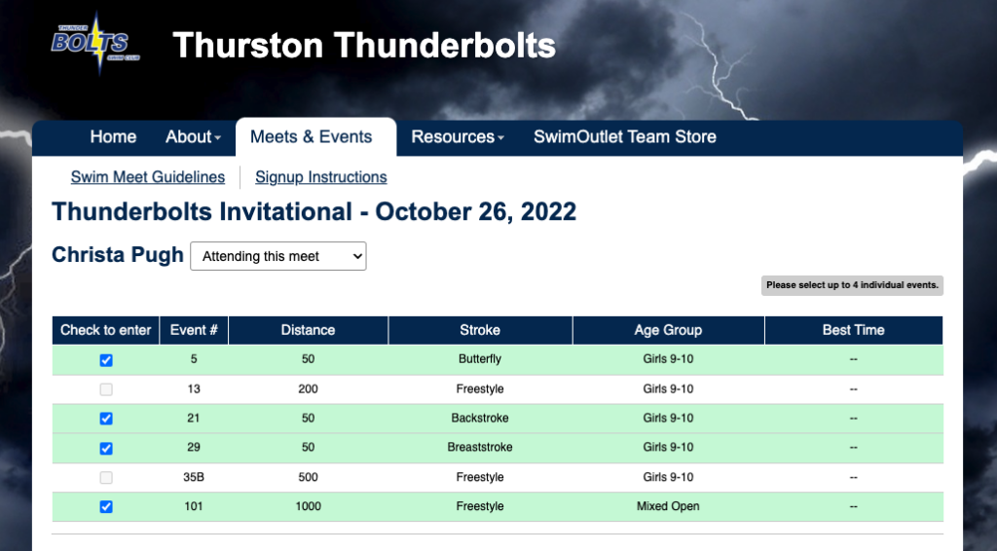Click the Best Time column header
Viewport: 997px width, 551px height.
pyautogui.click(x=853, y=330)
